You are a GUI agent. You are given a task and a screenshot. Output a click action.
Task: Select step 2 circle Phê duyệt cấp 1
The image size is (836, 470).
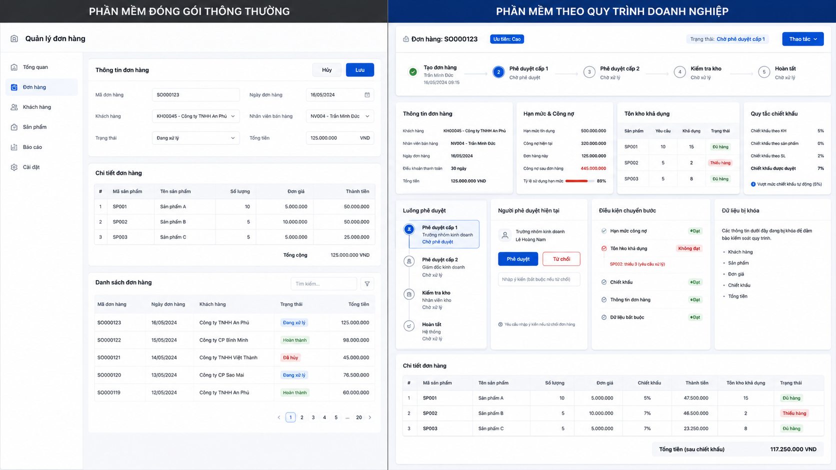click(x=498, y=72)
